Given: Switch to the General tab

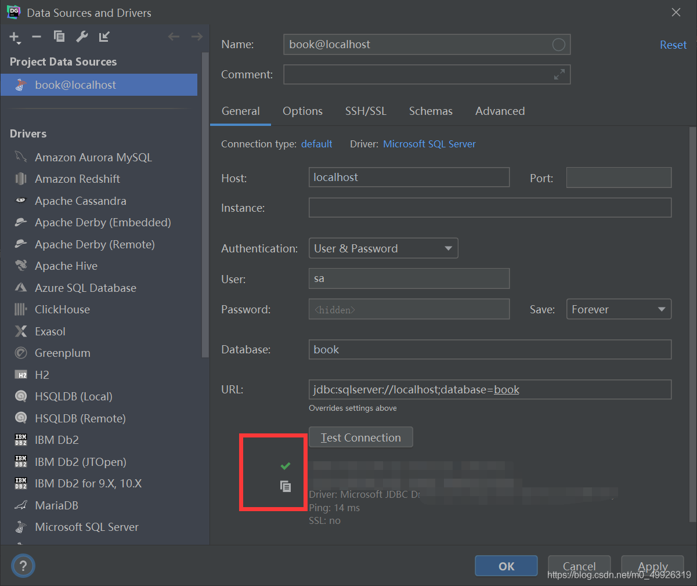Looking at the screenshot, I should (x=240, y=111).
